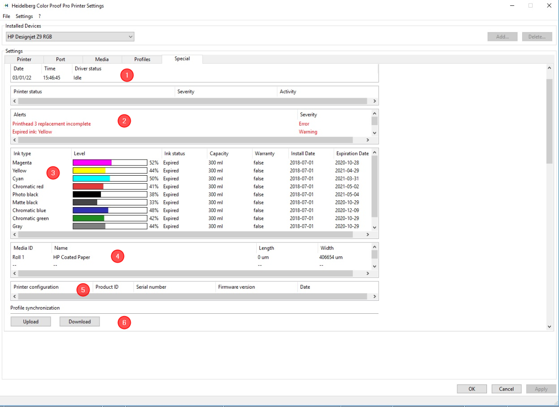Click the Yellow ink level bar
Image resolution: width=559 pixels, height=407 pixels.
tap(110, 171)
